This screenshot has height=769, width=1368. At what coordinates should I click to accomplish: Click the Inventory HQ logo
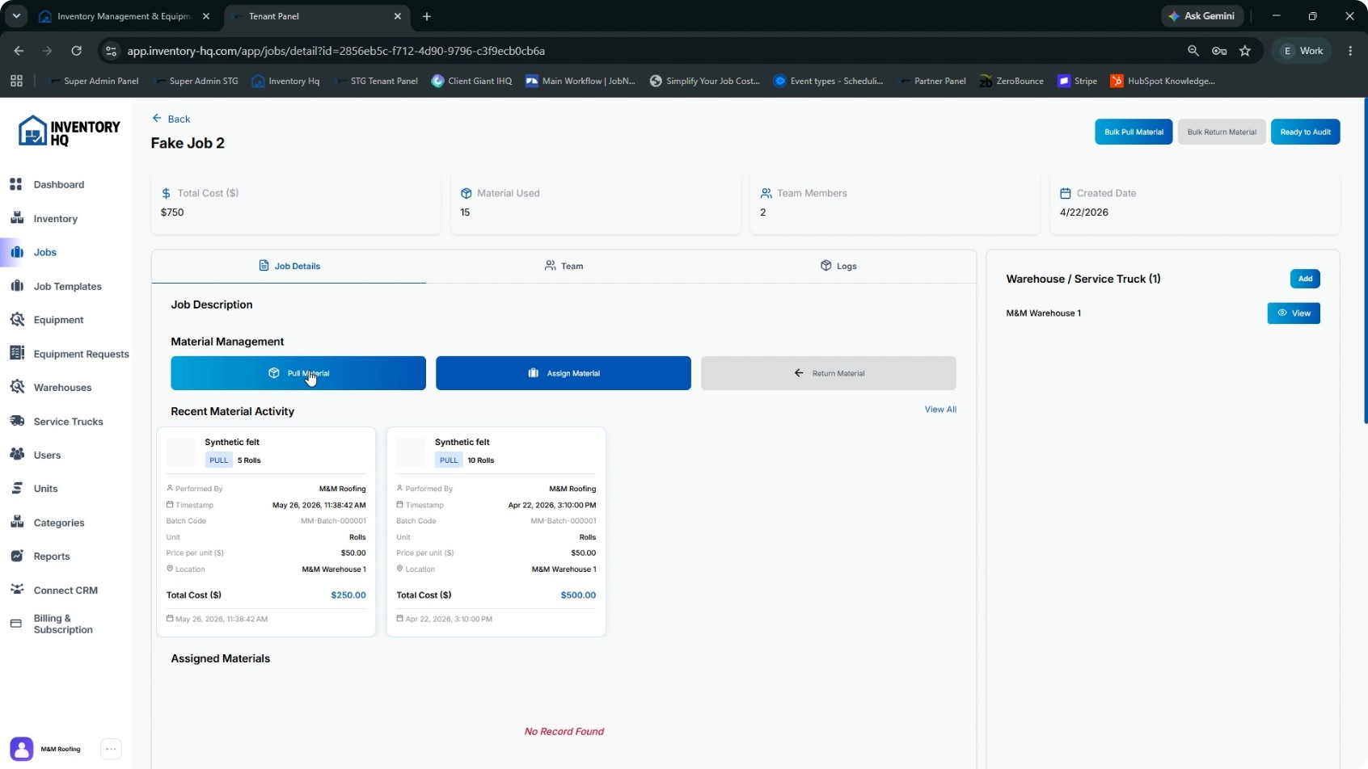click(69, 132)
